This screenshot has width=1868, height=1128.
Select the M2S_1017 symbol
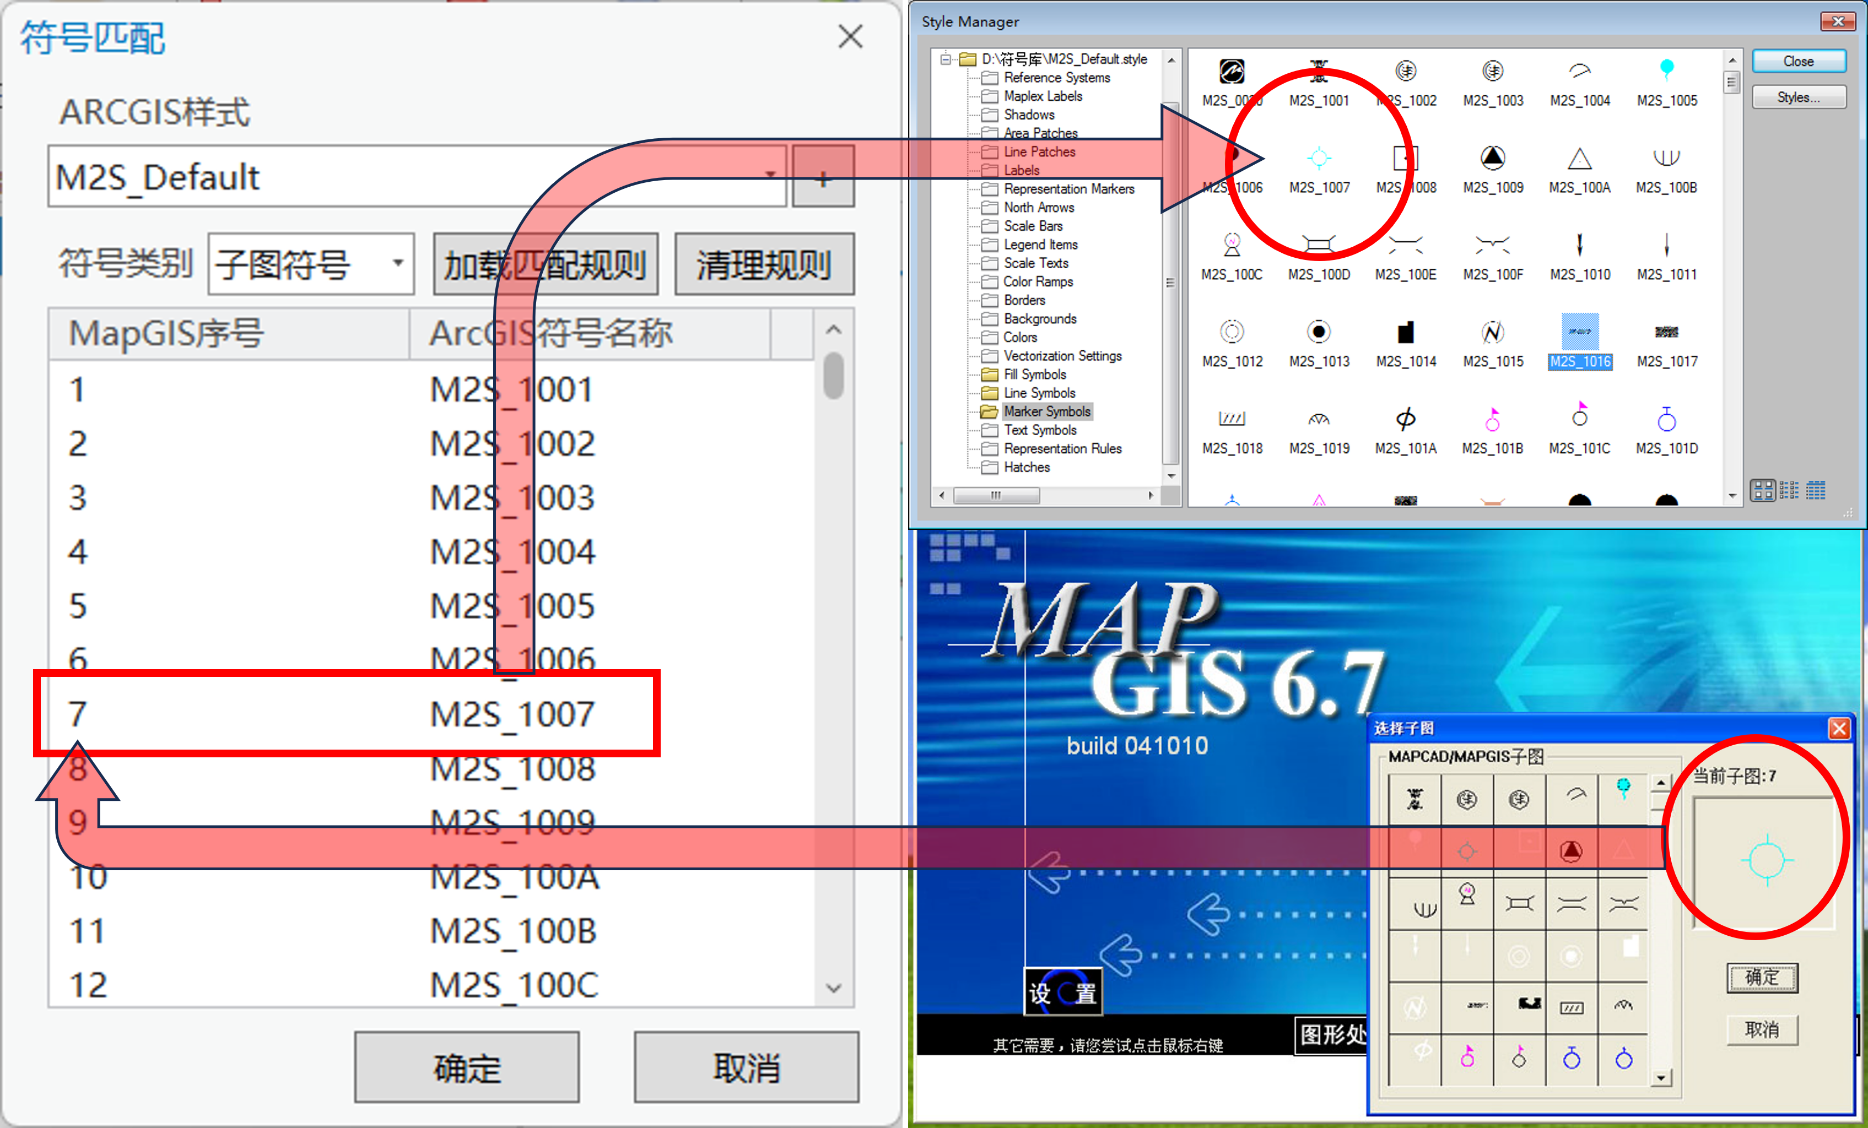pos(1666,343)
